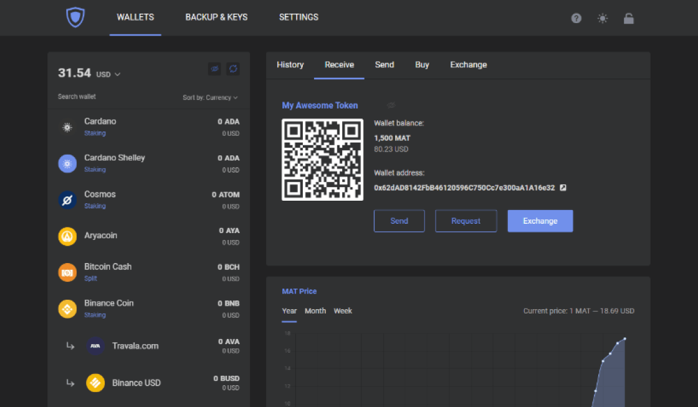Screen dimensions: 698x407
Task: Select the Year price range
Action: (289, 311)
